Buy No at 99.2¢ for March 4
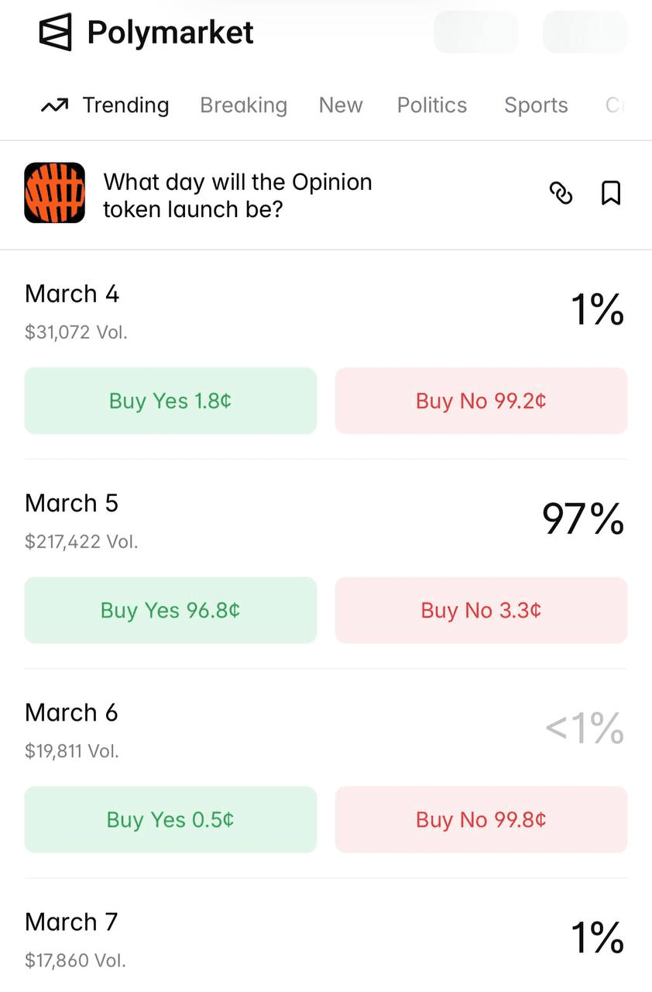The height and width of the screenshot is (992, 652). pos(481,401)
